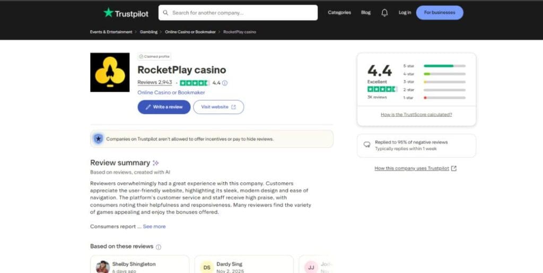Open the Categories menu item

point(339,13)
